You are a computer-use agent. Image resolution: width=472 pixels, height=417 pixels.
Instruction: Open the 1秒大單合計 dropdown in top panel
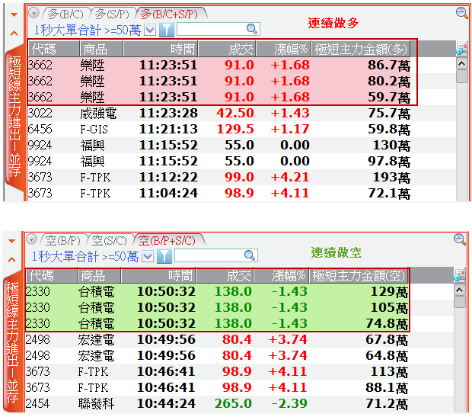tap(149, 29)
